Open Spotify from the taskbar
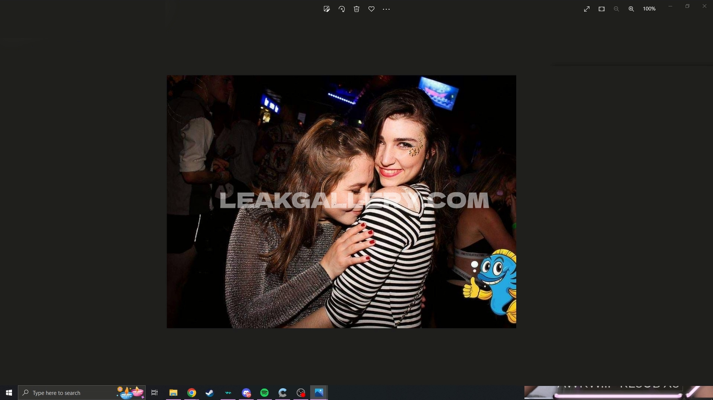713x400 pixels. (x=265, y=393)
